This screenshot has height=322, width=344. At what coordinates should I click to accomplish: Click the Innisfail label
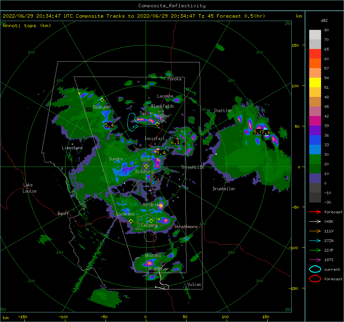pyautogui.click(x=154, y=139)
